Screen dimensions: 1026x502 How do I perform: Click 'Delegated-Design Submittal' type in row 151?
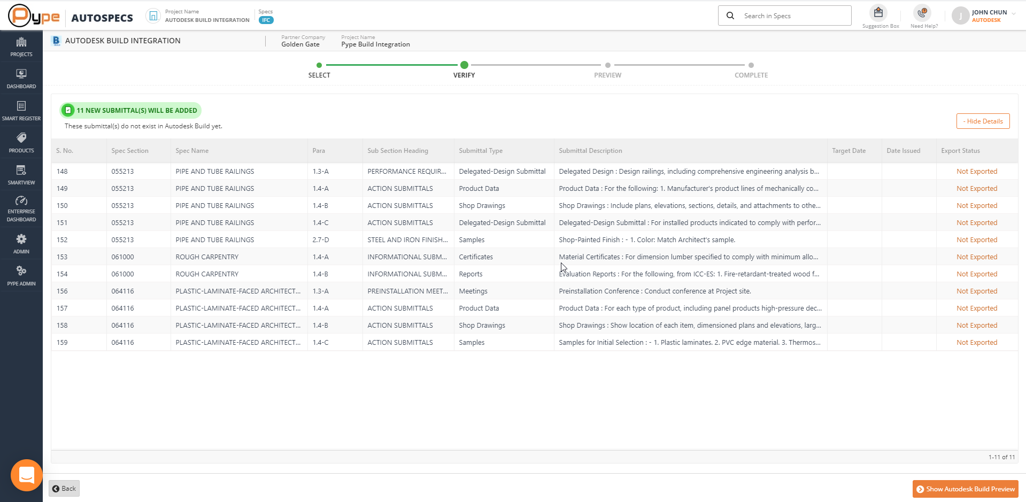tap(502, 223)
